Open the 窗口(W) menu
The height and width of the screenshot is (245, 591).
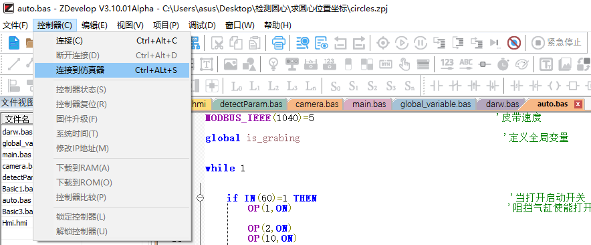click(240, 25)
